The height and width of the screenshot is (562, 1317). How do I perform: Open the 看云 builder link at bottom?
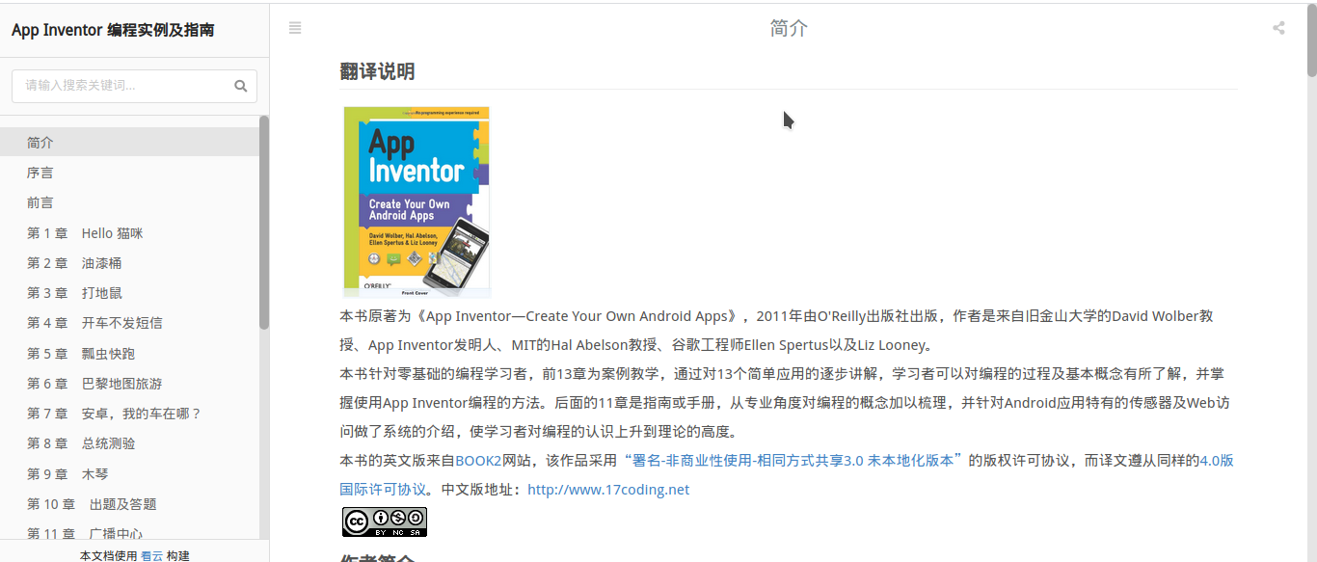(x=150, y=554)
